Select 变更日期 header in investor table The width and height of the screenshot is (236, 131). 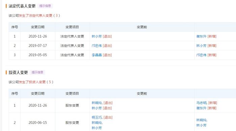coord(38,93)
